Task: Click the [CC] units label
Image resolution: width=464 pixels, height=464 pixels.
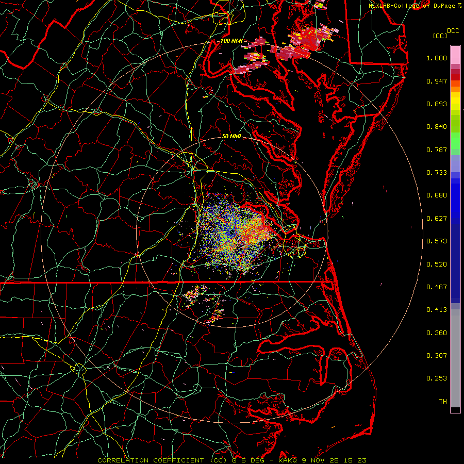Action: click(440, 36)
